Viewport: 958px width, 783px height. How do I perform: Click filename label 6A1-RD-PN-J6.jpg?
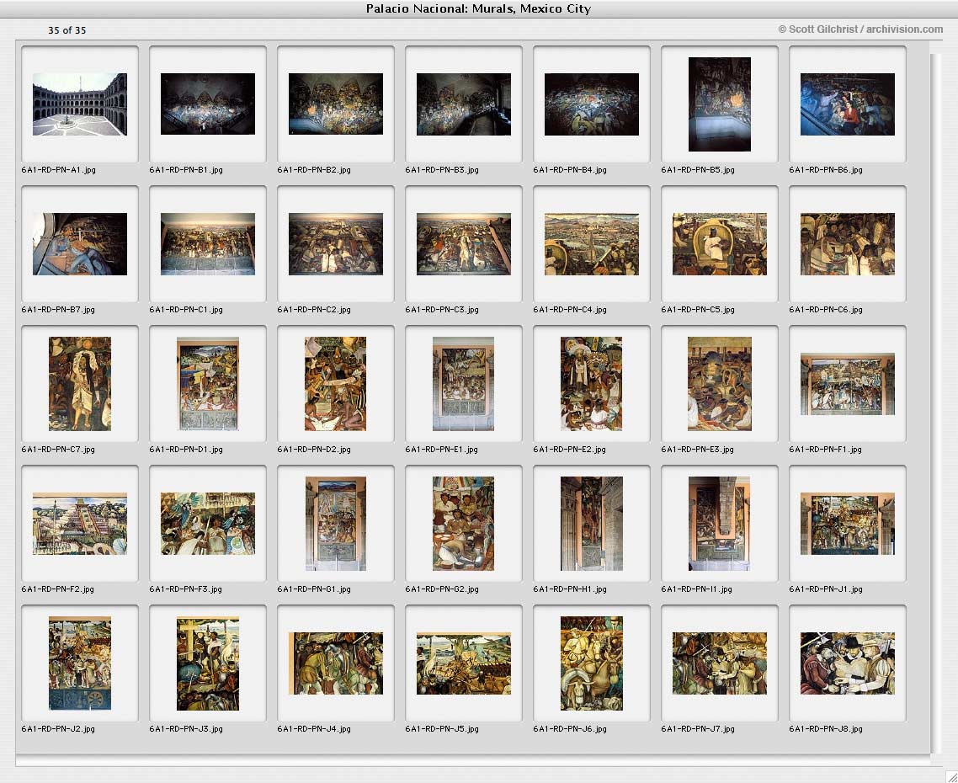click(x=570, y=728)
